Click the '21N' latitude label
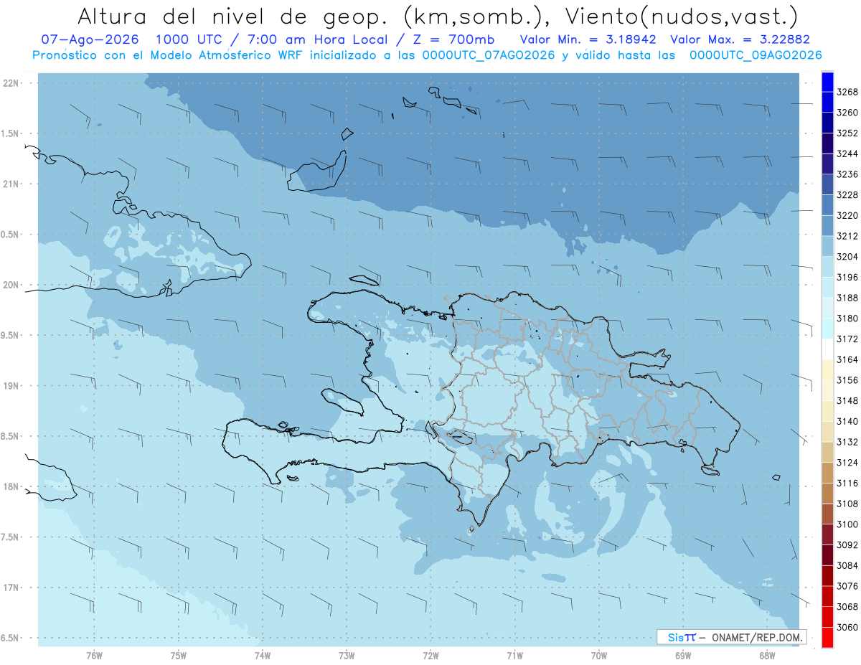 click(11, 184)
